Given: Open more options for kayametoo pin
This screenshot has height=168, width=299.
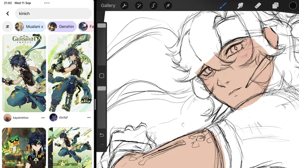Looking at the screenshot, I should (43, 118).
